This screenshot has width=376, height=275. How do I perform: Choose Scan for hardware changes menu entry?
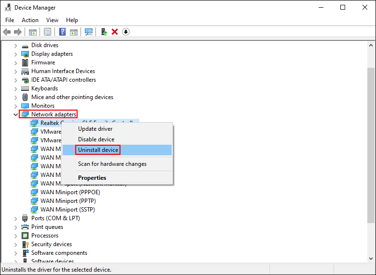117,164
